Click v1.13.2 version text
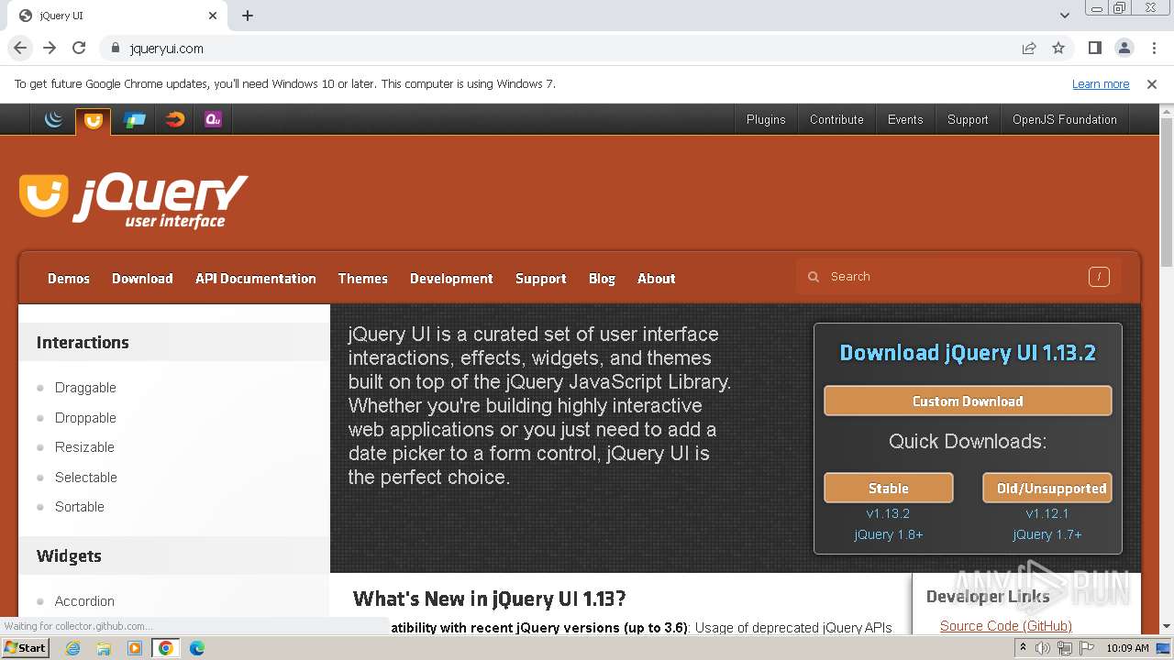Image resolution: width=1174 pixels, height=660 pixels. pyautogui.click(x=888, y=513)
